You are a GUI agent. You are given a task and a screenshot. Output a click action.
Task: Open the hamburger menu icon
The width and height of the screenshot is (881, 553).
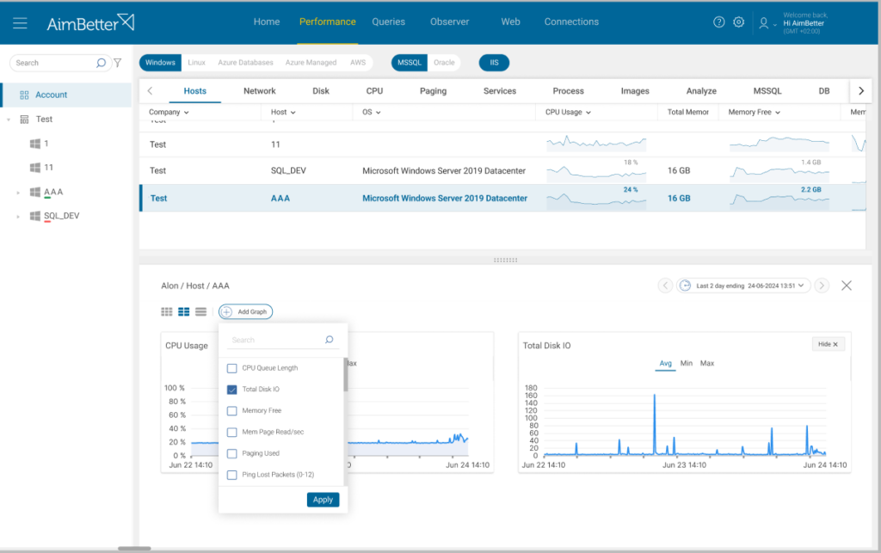click(x=20, y=23)
